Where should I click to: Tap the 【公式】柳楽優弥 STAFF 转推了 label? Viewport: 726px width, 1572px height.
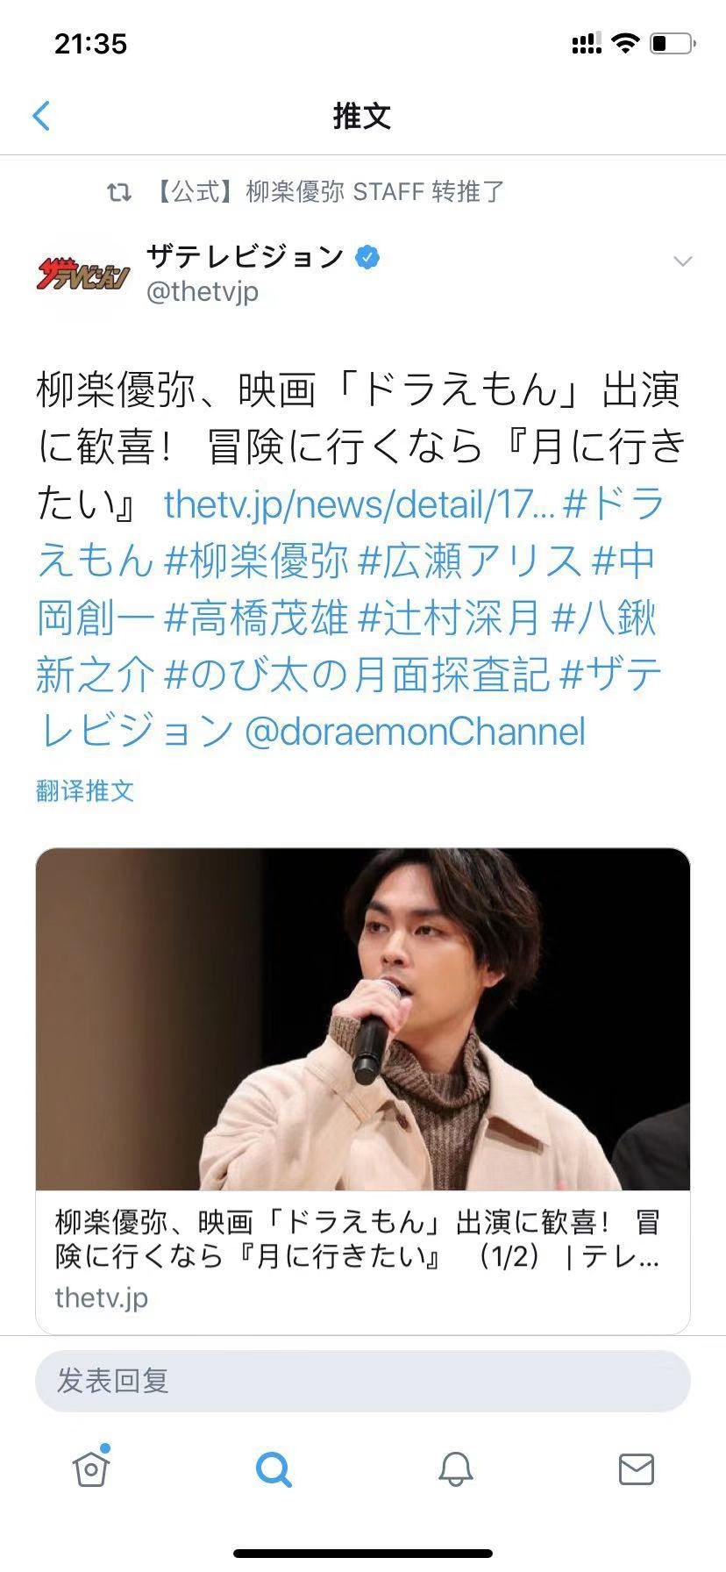tap(330, 191)
